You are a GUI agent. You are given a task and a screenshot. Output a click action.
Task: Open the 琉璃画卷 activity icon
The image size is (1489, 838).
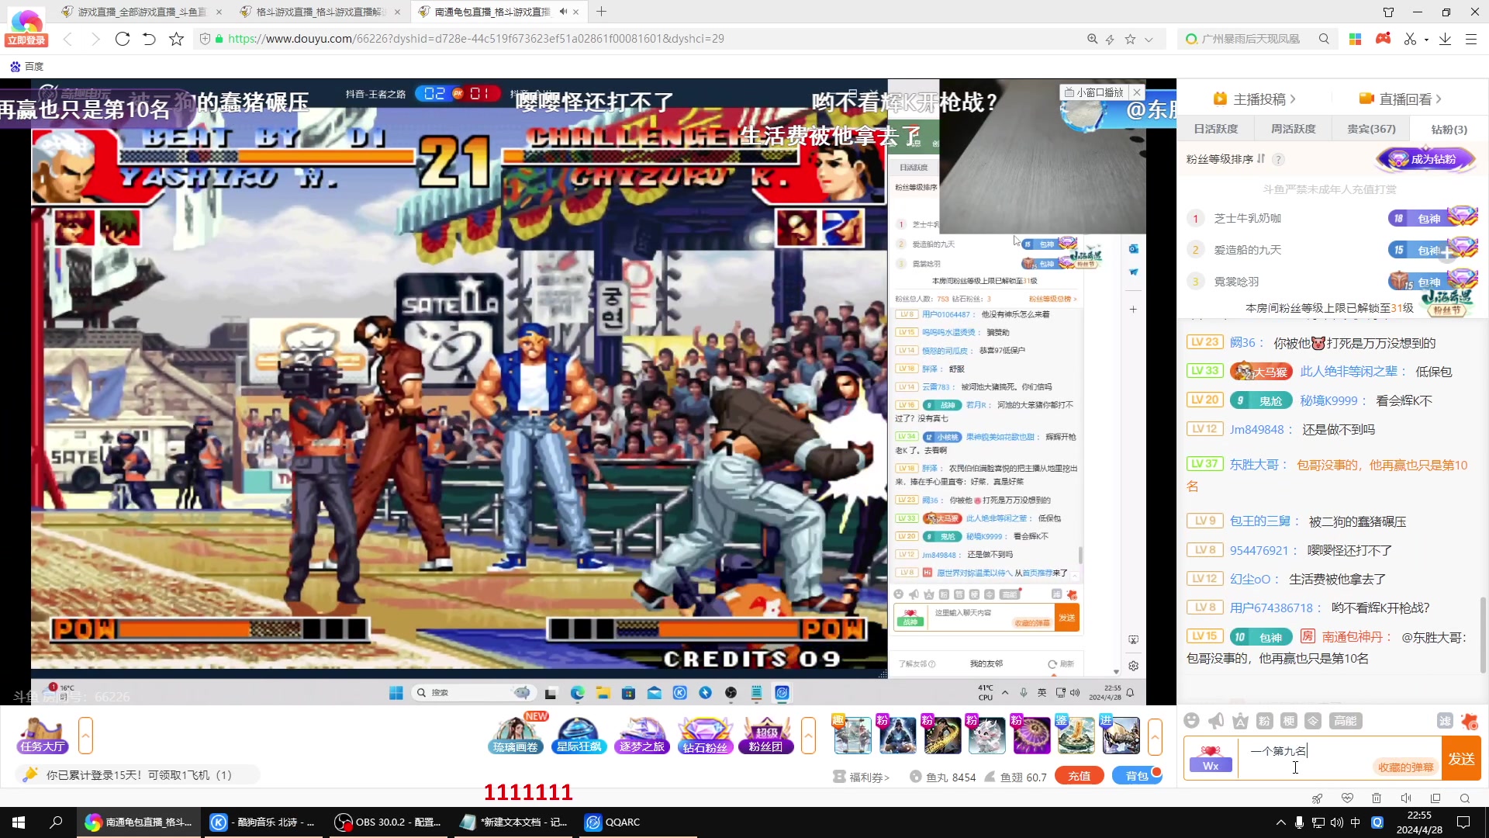516,734
